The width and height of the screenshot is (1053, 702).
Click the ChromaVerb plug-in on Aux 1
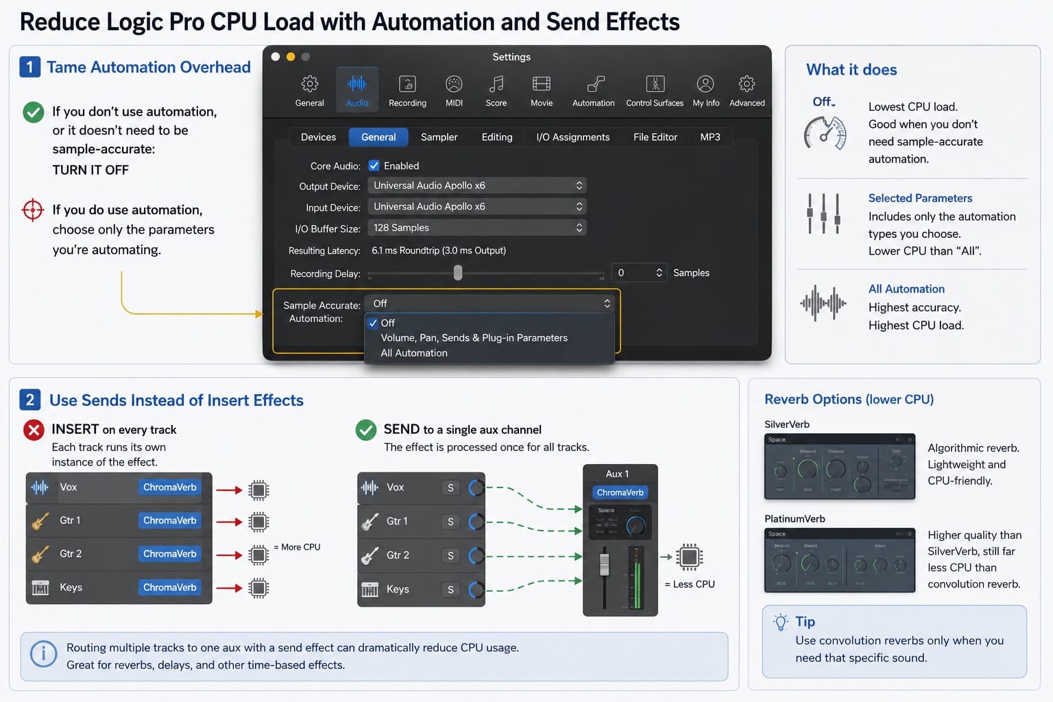[620, 492]
